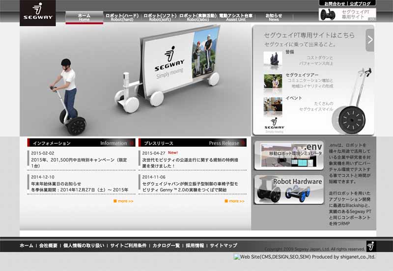Click the Segway billboard trailer image
This screenshot has width=393, height=271.
tap(168, 68)
